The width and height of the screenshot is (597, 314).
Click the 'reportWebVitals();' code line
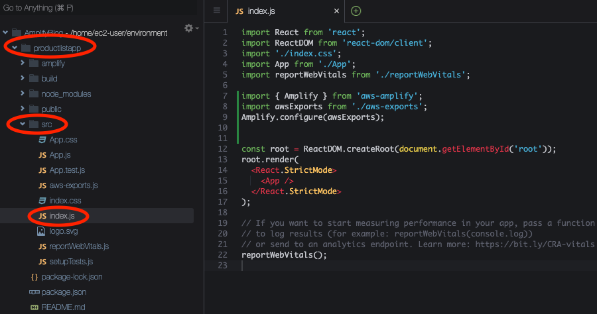click(284, 254)
